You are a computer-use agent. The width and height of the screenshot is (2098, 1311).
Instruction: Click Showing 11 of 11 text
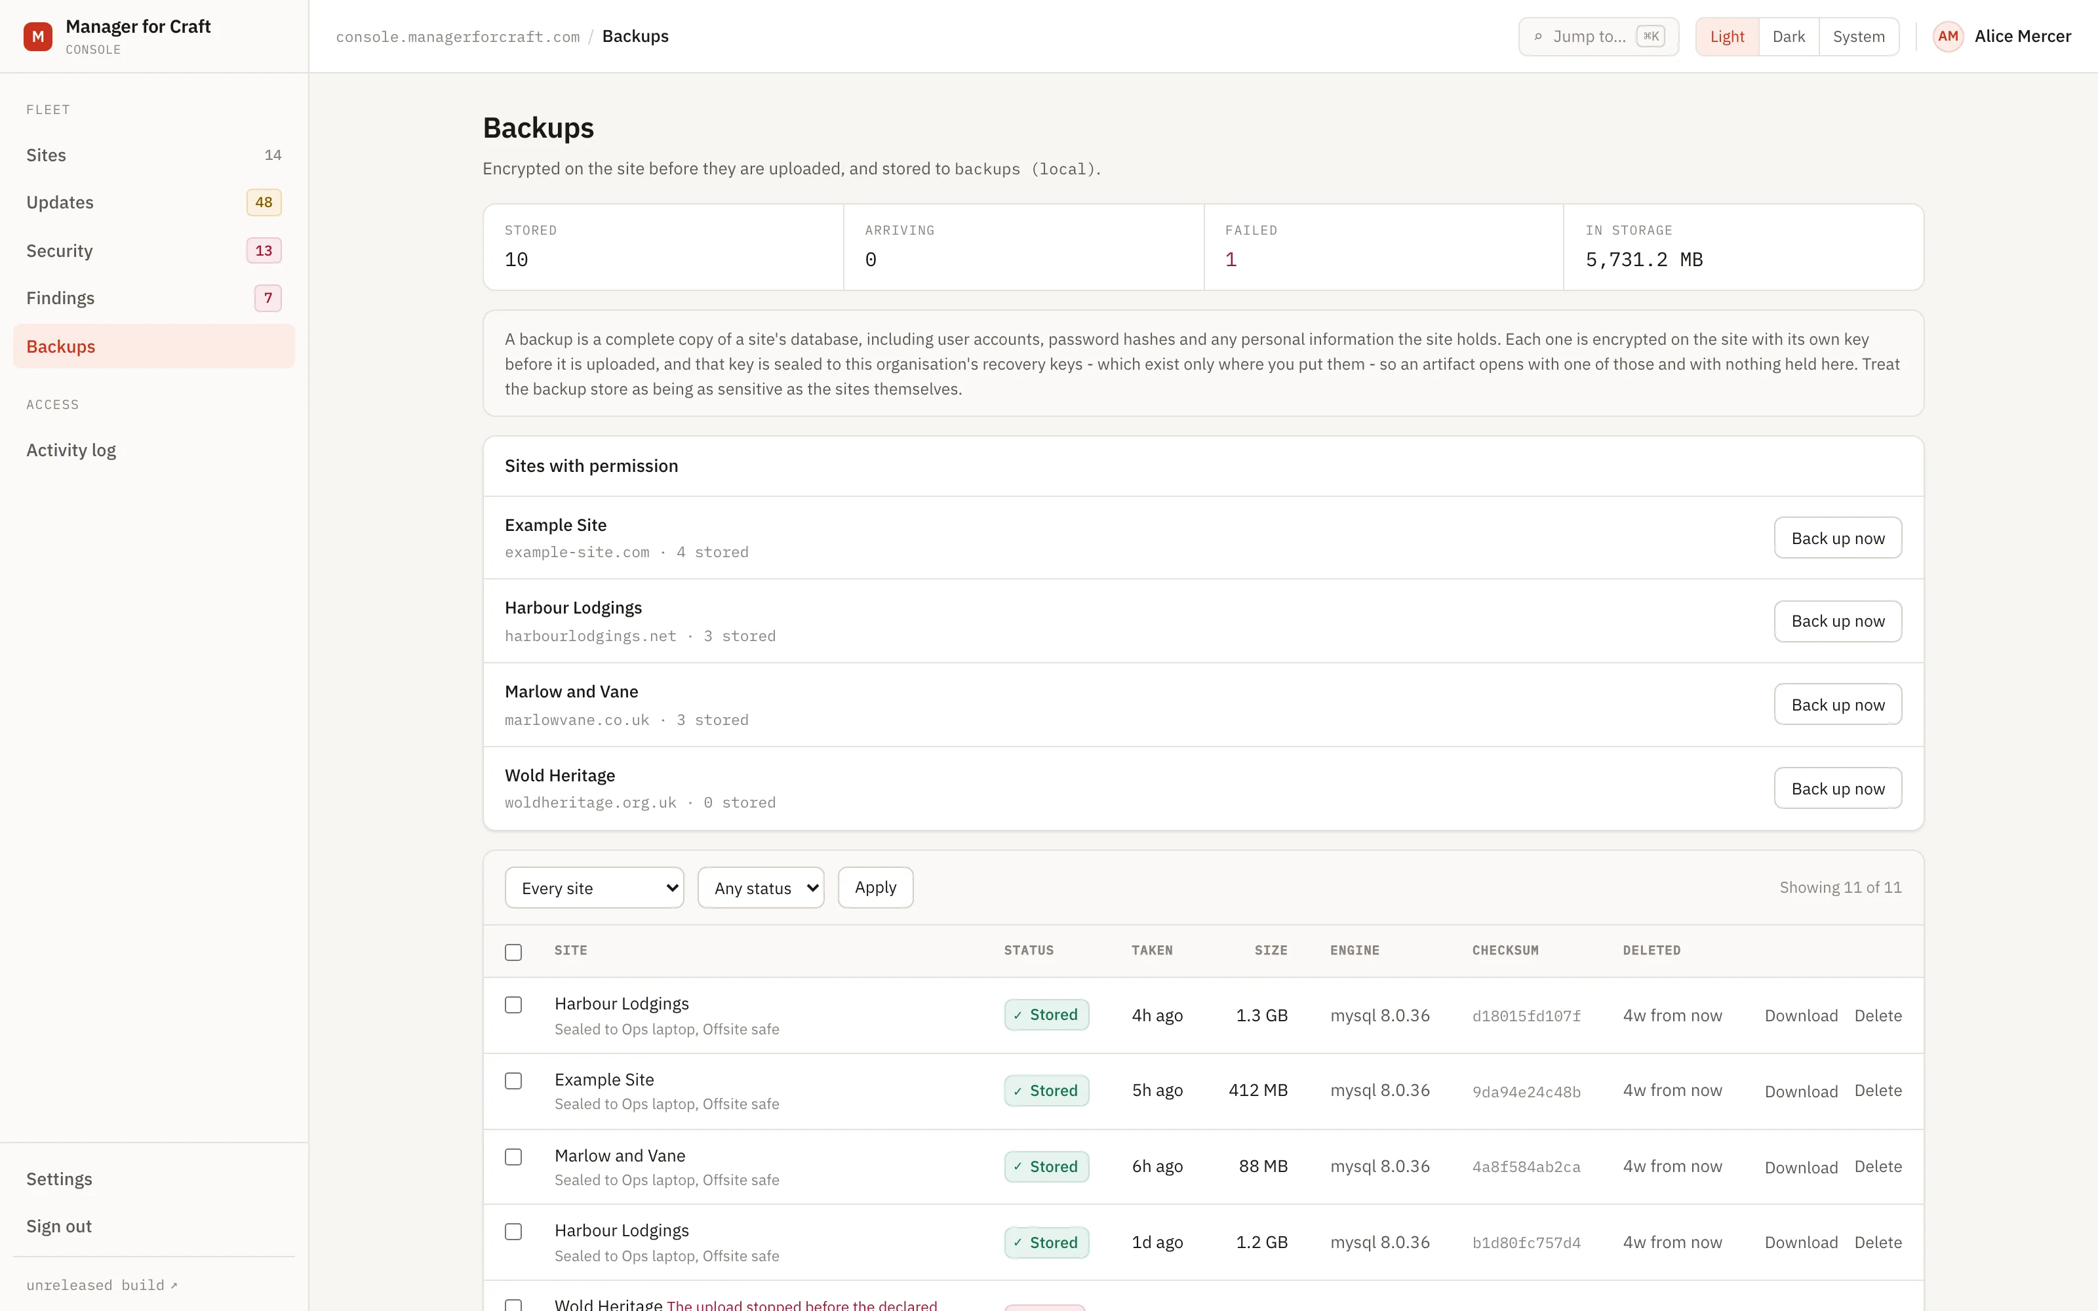tap(1840, 887)
